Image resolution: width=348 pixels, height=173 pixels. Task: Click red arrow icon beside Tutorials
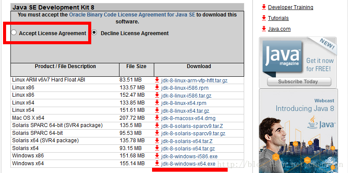[x=264, y=18]
